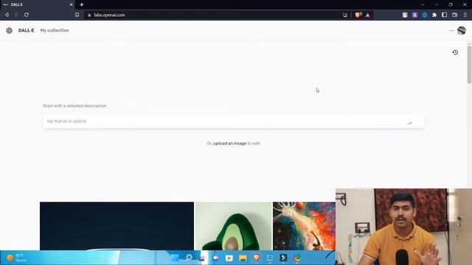This screenshot has height=265, width=472.
Task: Open Task View on the taskbar
Action: (201, 258)
